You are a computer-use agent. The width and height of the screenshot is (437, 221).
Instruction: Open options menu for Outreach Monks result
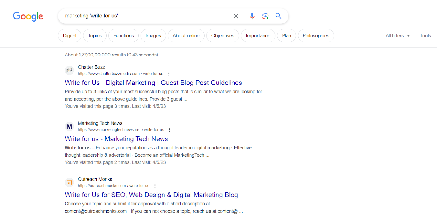point(155,186)
